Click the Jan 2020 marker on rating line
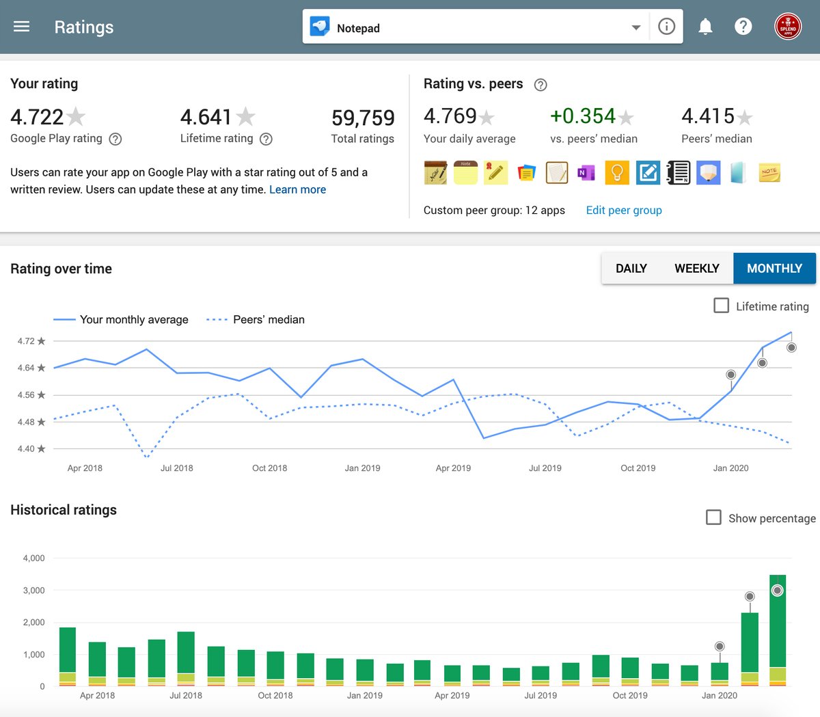The width and height of the screenshot is (820, 717). pyautogui.click(x=730, y=375)
